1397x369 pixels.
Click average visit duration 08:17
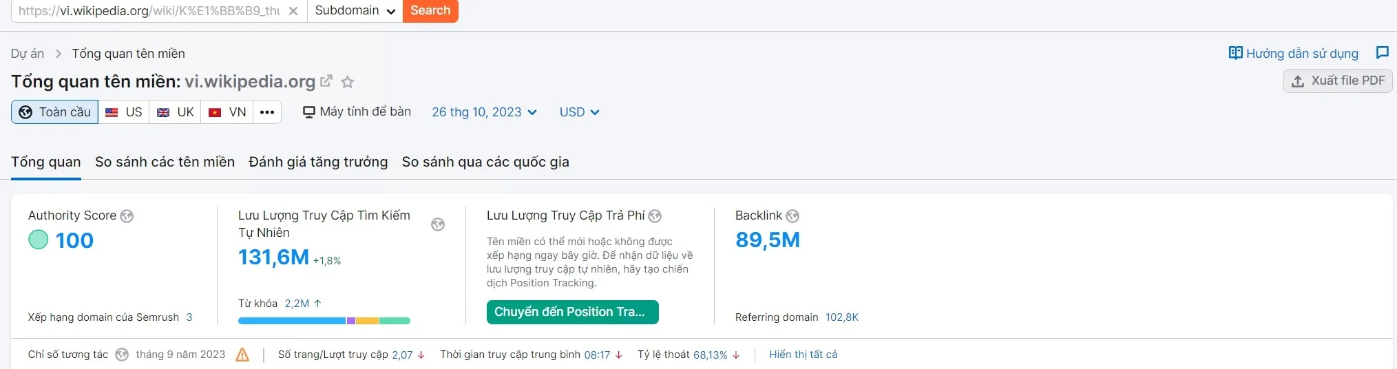tap(597, 355)
